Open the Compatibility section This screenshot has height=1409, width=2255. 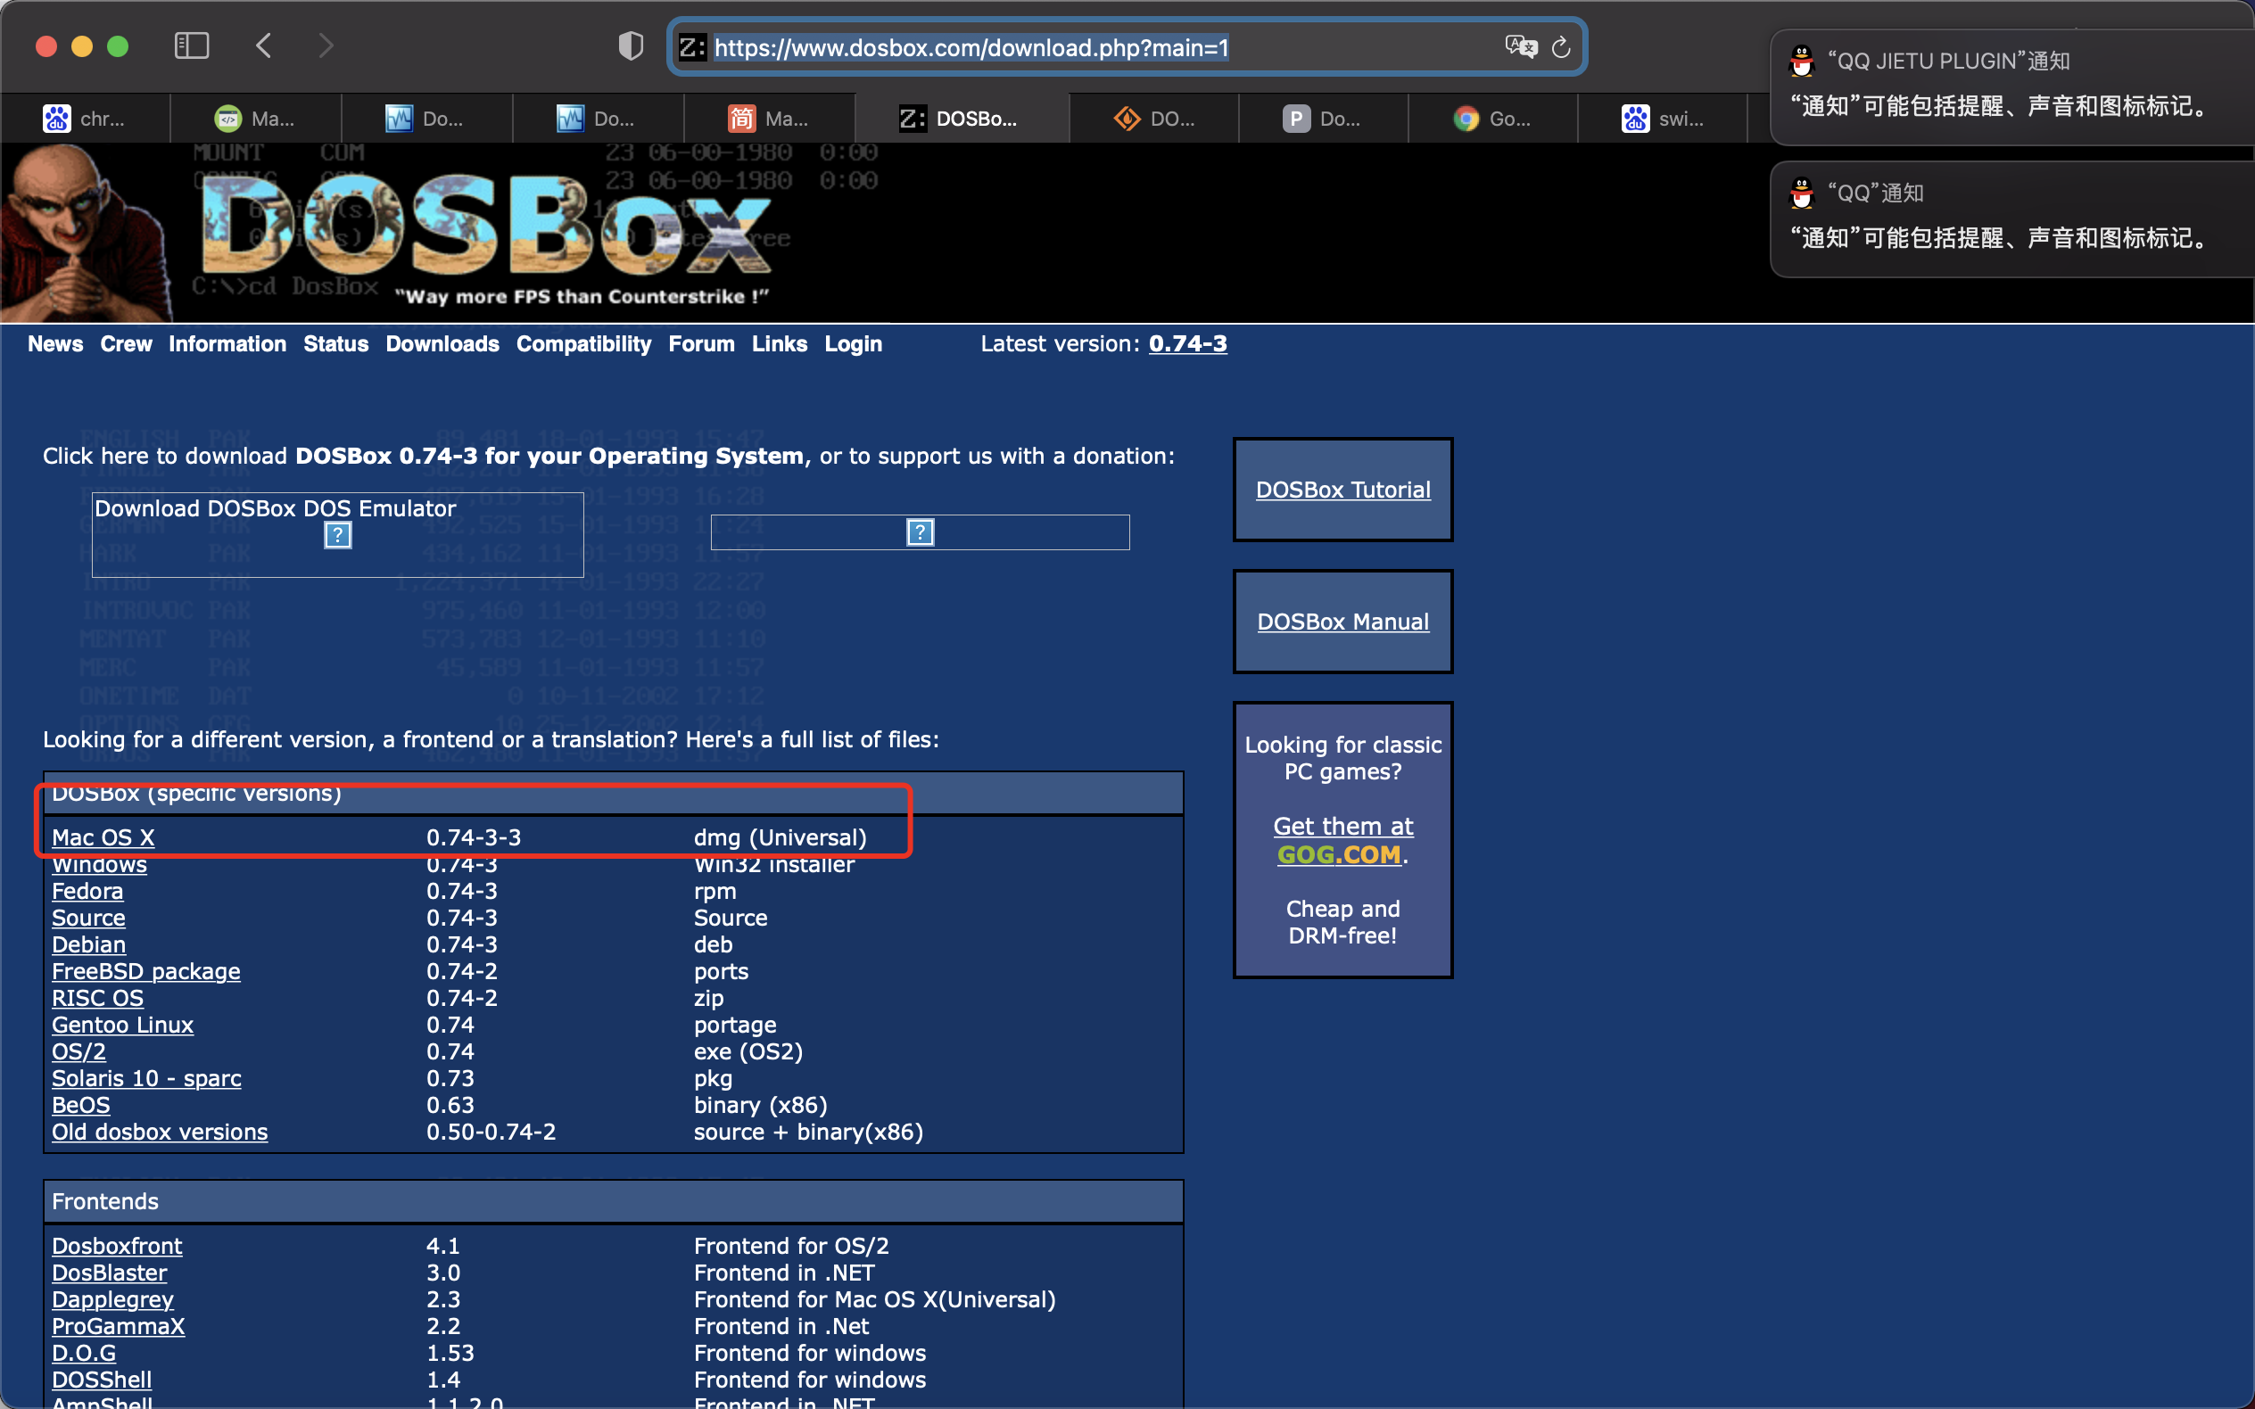[x=583, y=344]
